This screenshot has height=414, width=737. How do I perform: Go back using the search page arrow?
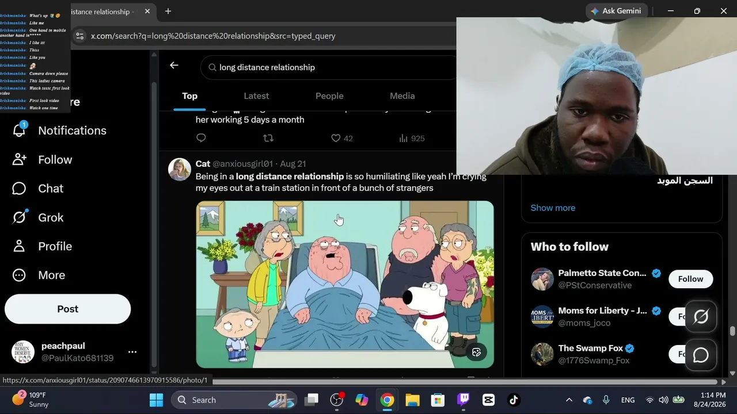coord(174,66)
